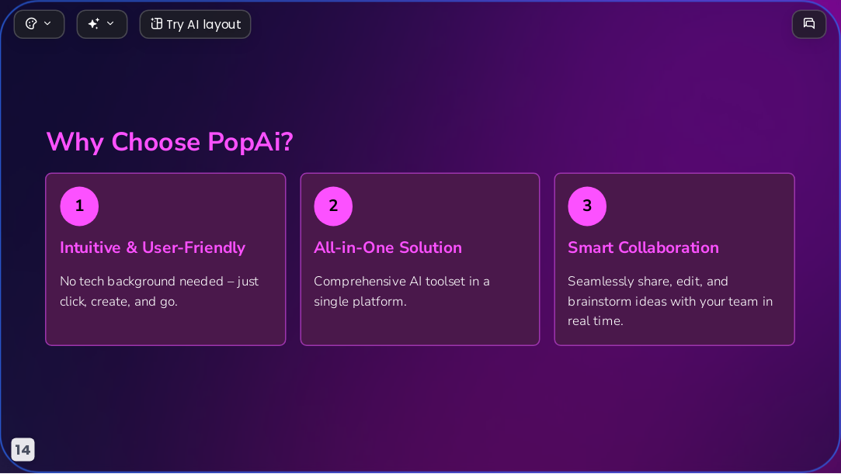Select the 'Smart Collaboration' card title

(643, 247)
